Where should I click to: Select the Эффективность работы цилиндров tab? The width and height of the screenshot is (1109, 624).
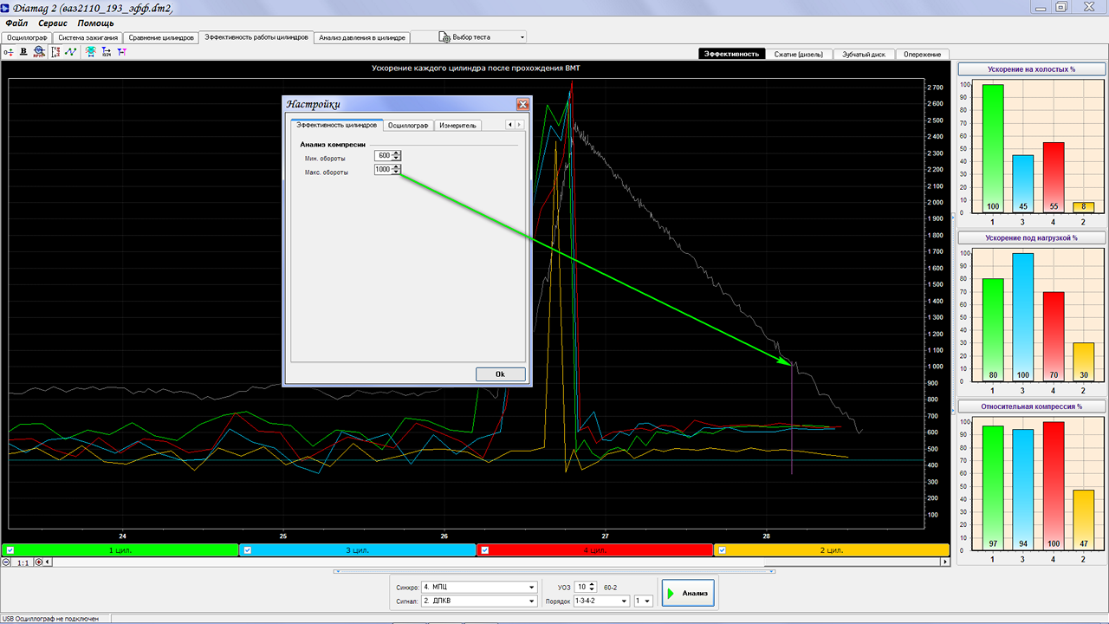click(256, 38)
